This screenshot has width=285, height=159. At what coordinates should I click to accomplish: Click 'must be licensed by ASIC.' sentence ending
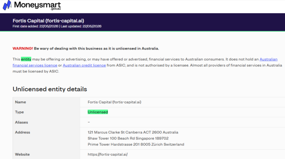[36, 71]
